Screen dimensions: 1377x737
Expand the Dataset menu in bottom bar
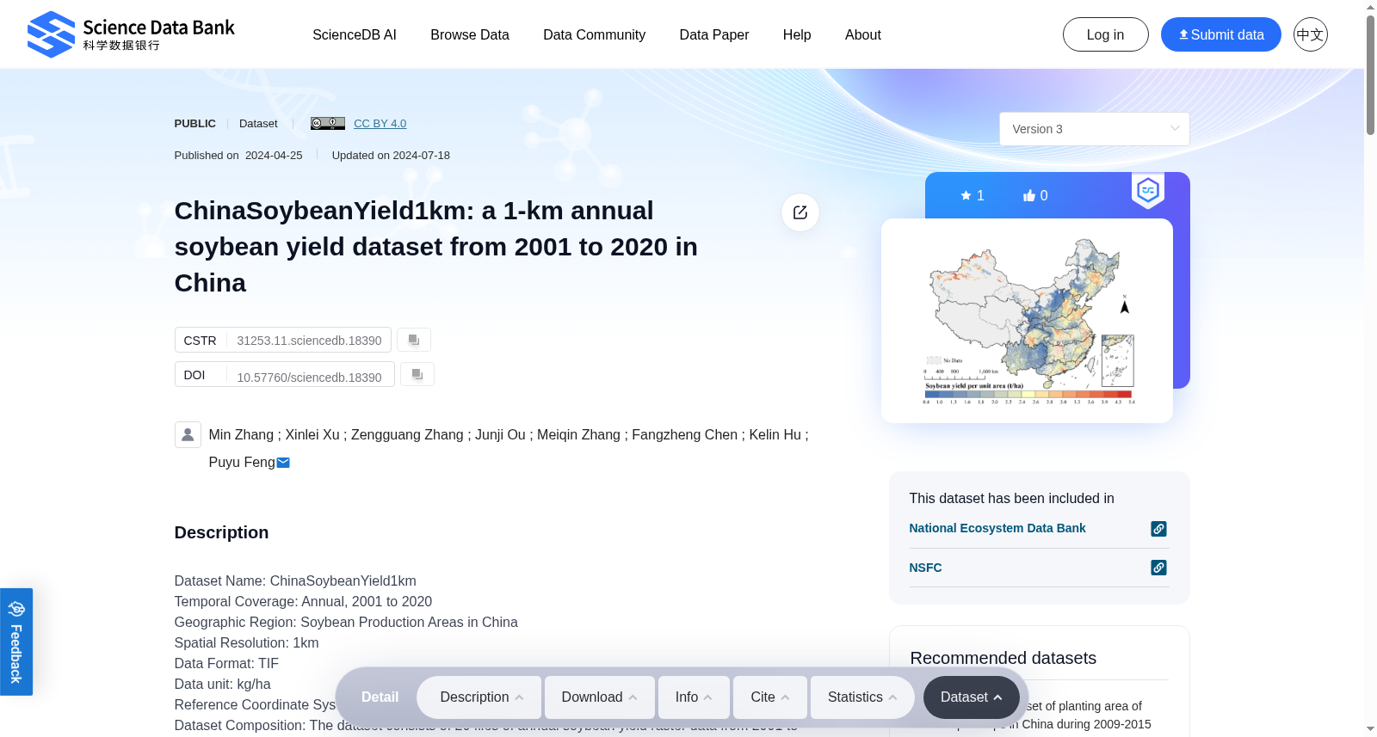(x=971, y=697)
